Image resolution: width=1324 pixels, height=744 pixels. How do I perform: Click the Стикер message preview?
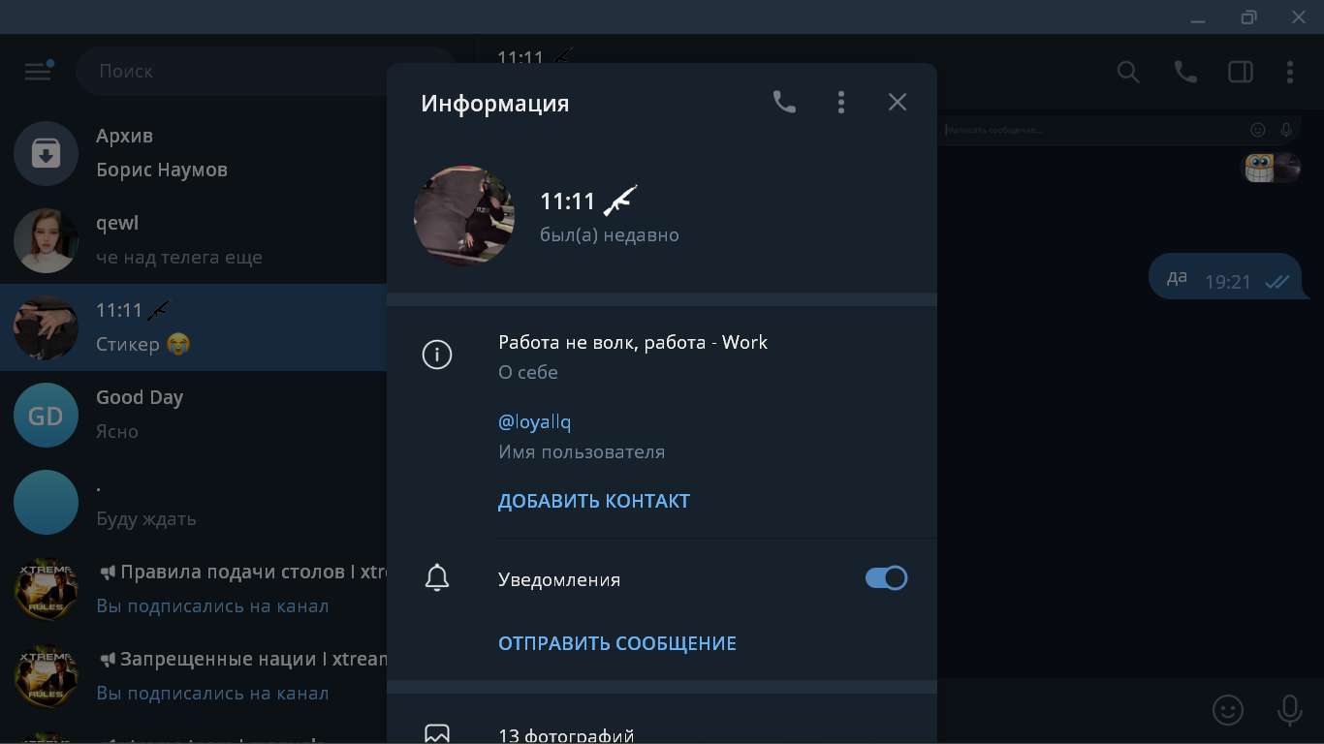pos(143,344)
